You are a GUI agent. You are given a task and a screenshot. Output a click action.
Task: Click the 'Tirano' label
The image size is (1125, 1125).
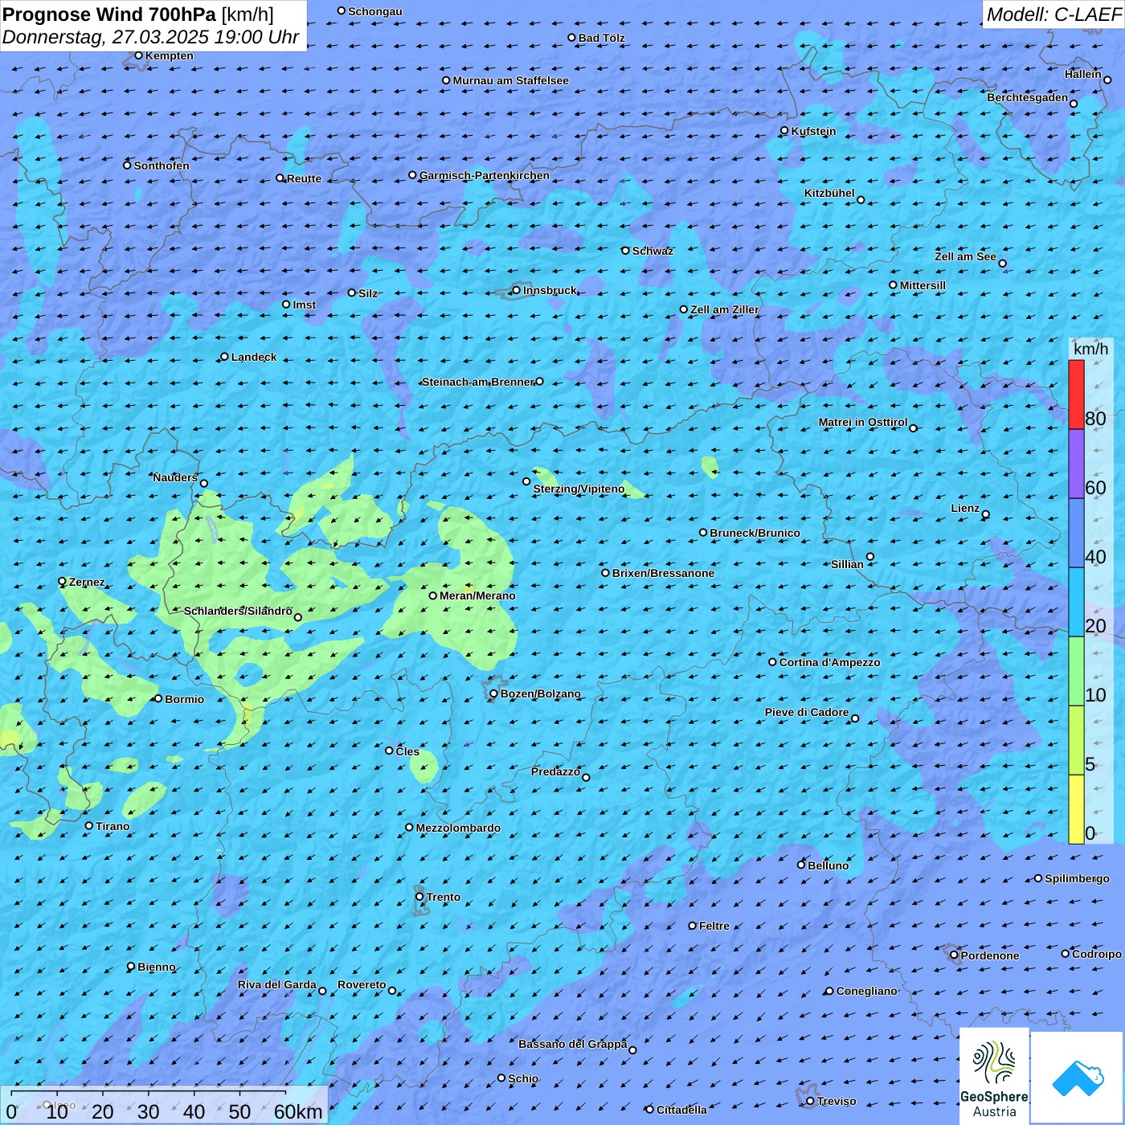(112, 826)
